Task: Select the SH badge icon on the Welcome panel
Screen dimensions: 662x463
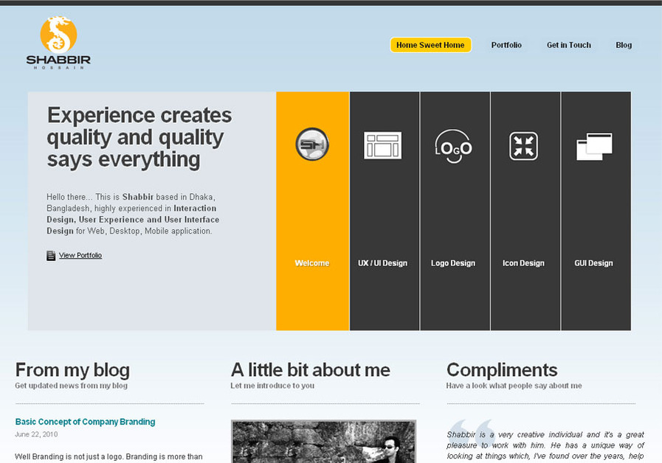Action: [312, 145]
